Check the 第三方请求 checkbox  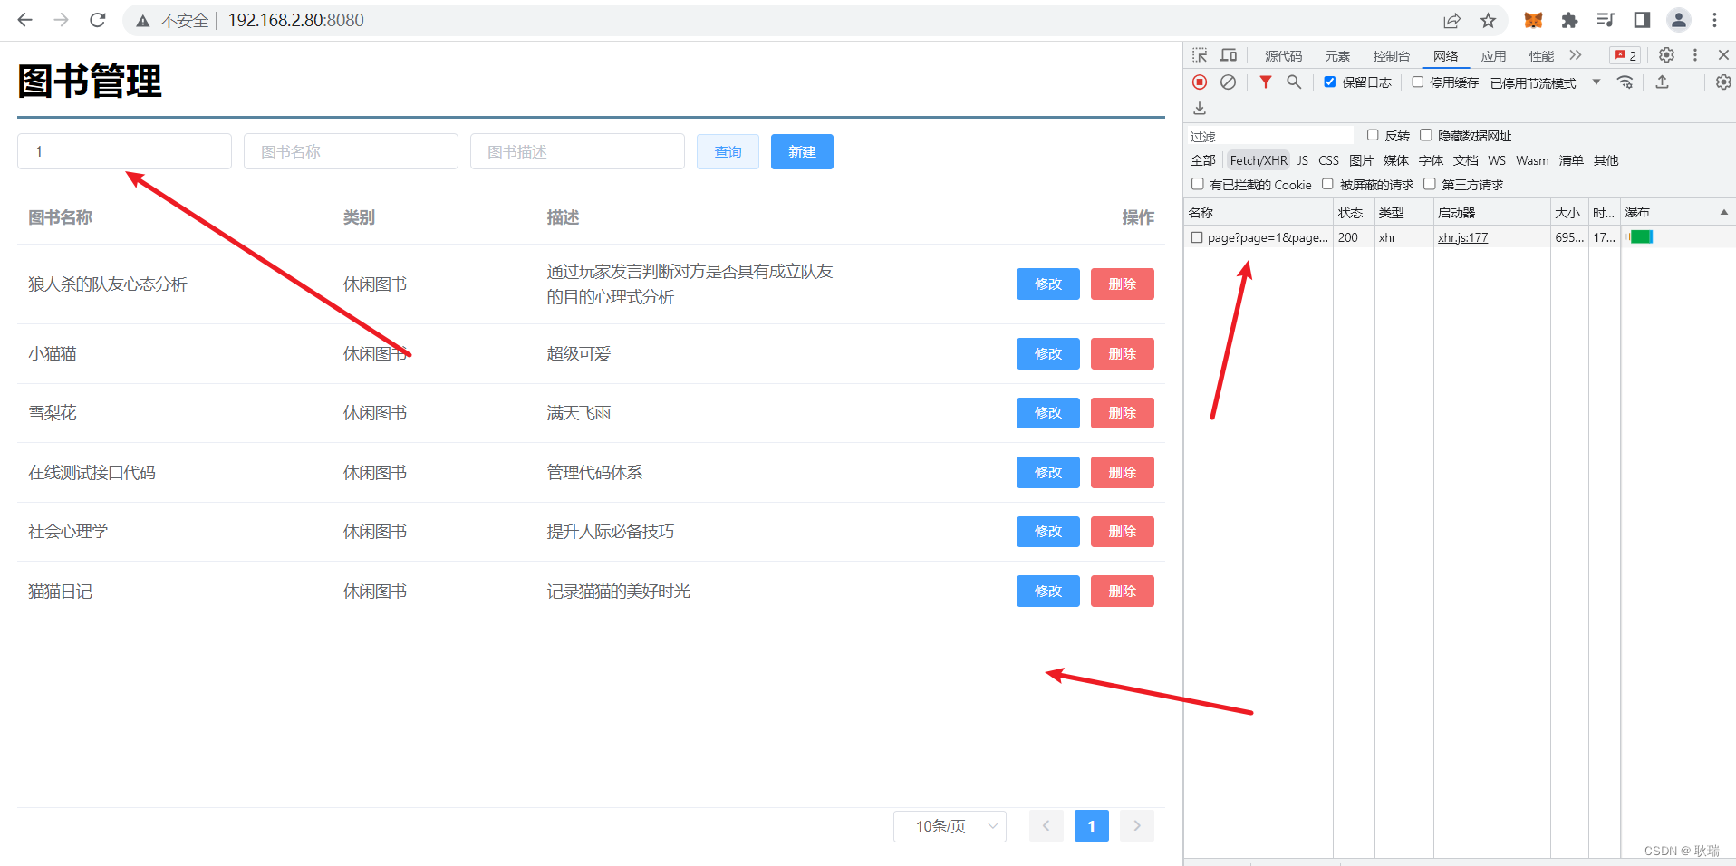pyautogui.click(x=1430, y=184)
